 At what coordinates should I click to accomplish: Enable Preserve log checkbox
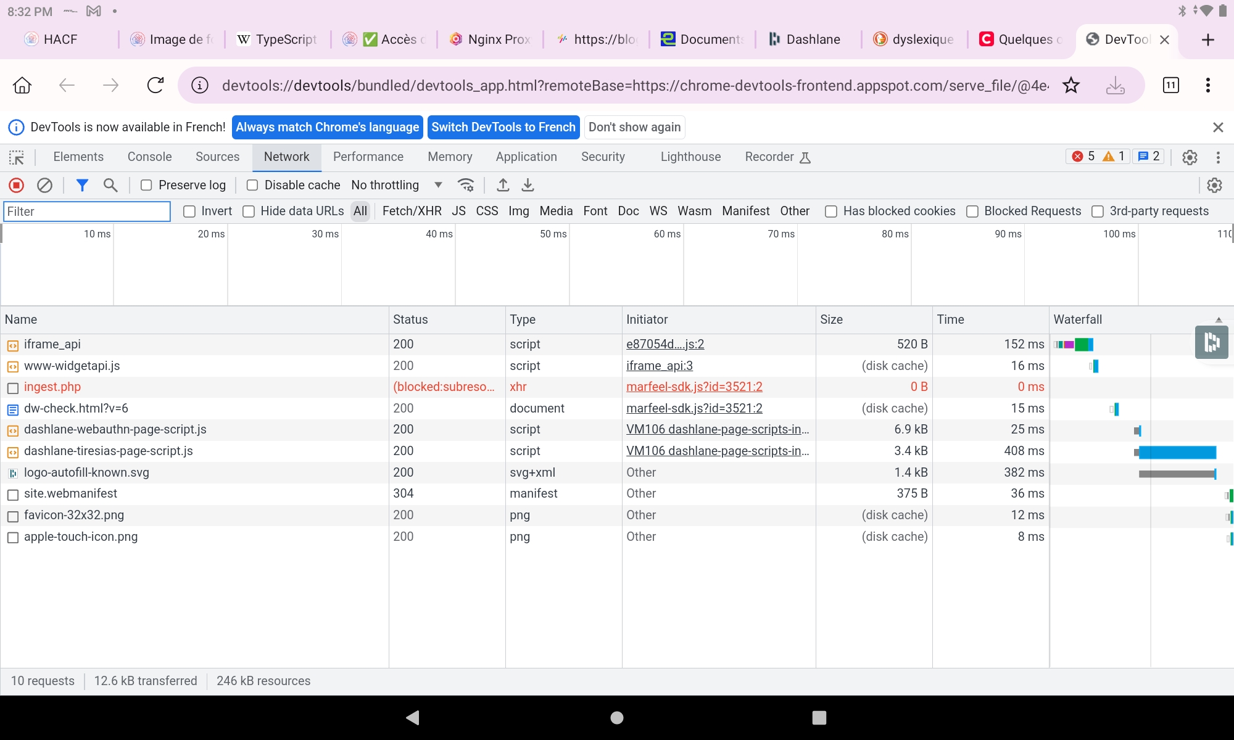pos(146,185)
